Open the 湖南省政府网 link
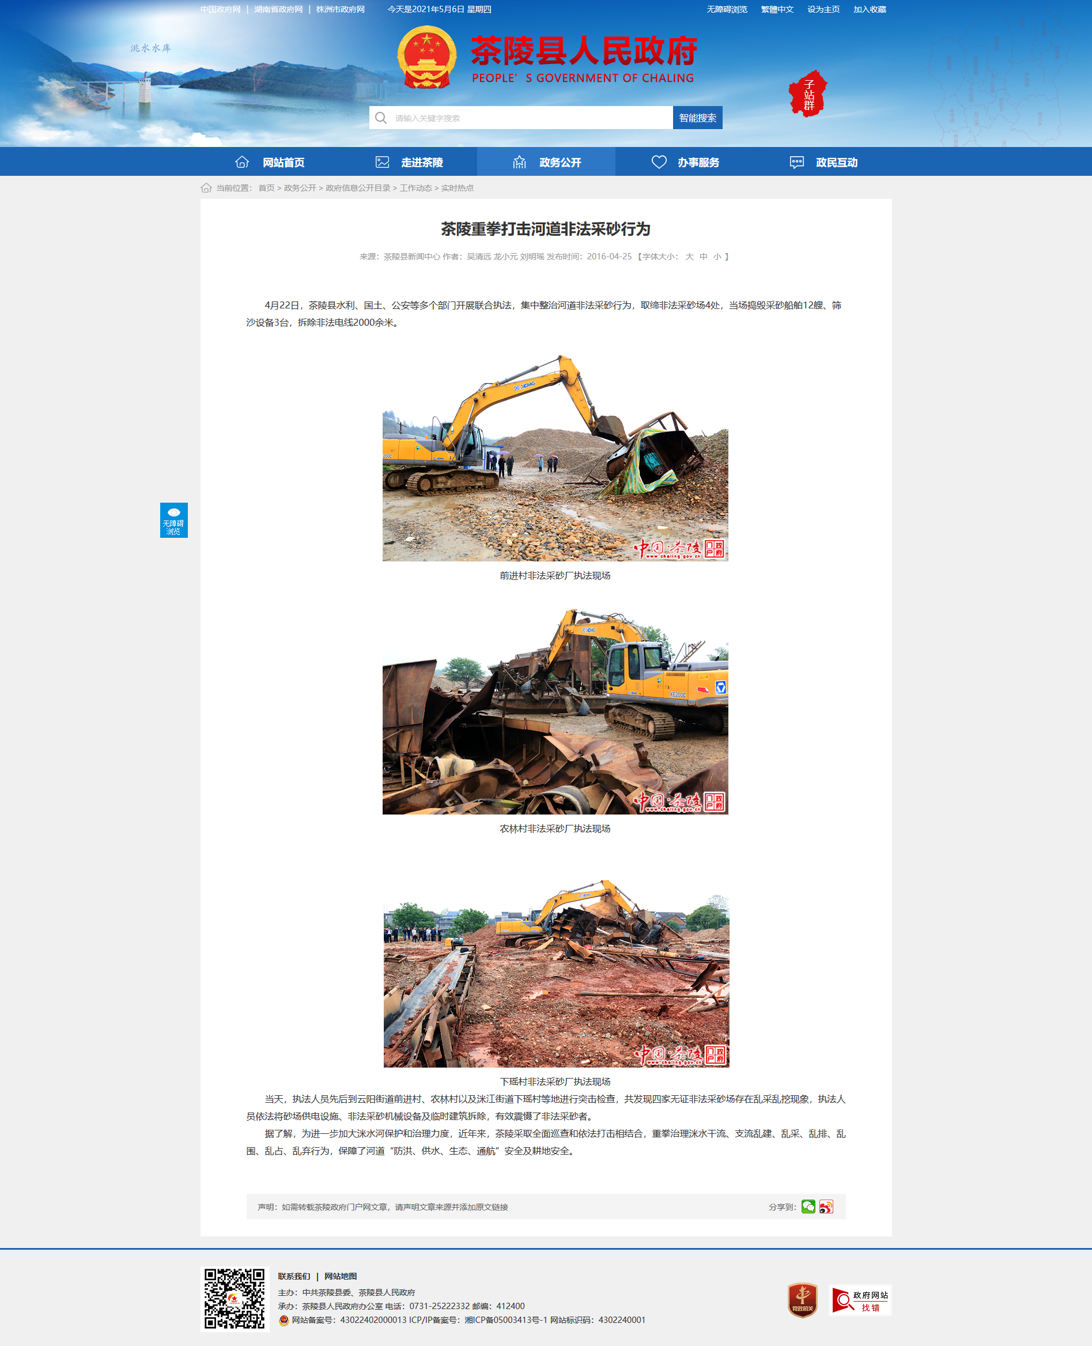 [279, 9]
